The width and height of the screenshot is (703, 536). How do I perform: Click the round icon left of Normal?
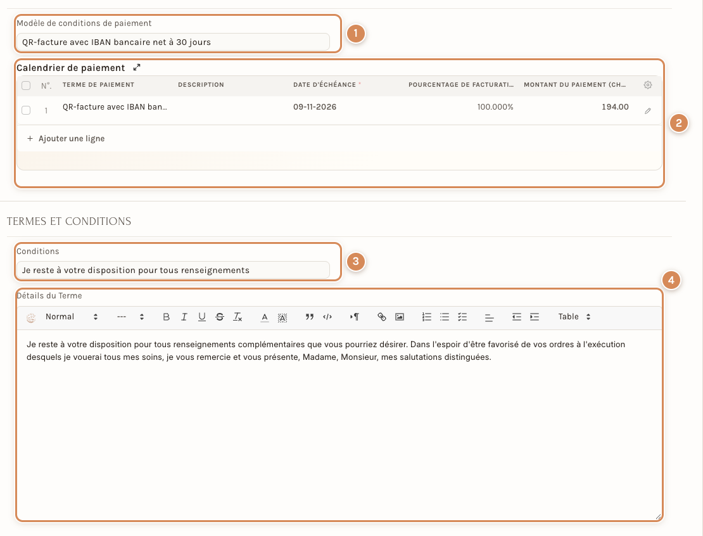pyautogui.click(x=31, y=317)
